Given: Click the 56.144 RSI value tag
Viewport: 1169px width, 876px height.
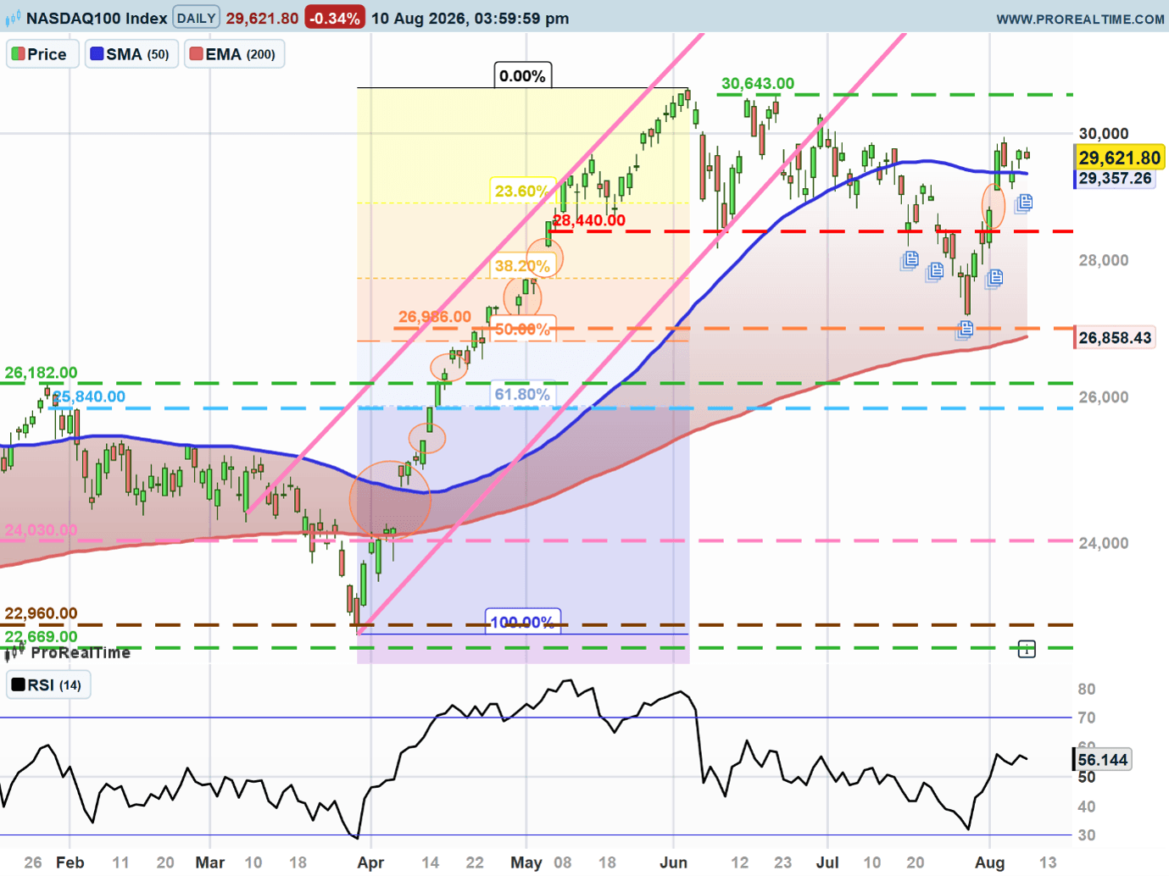Looking at the screenshot, I should click(x=1102, y=760).
